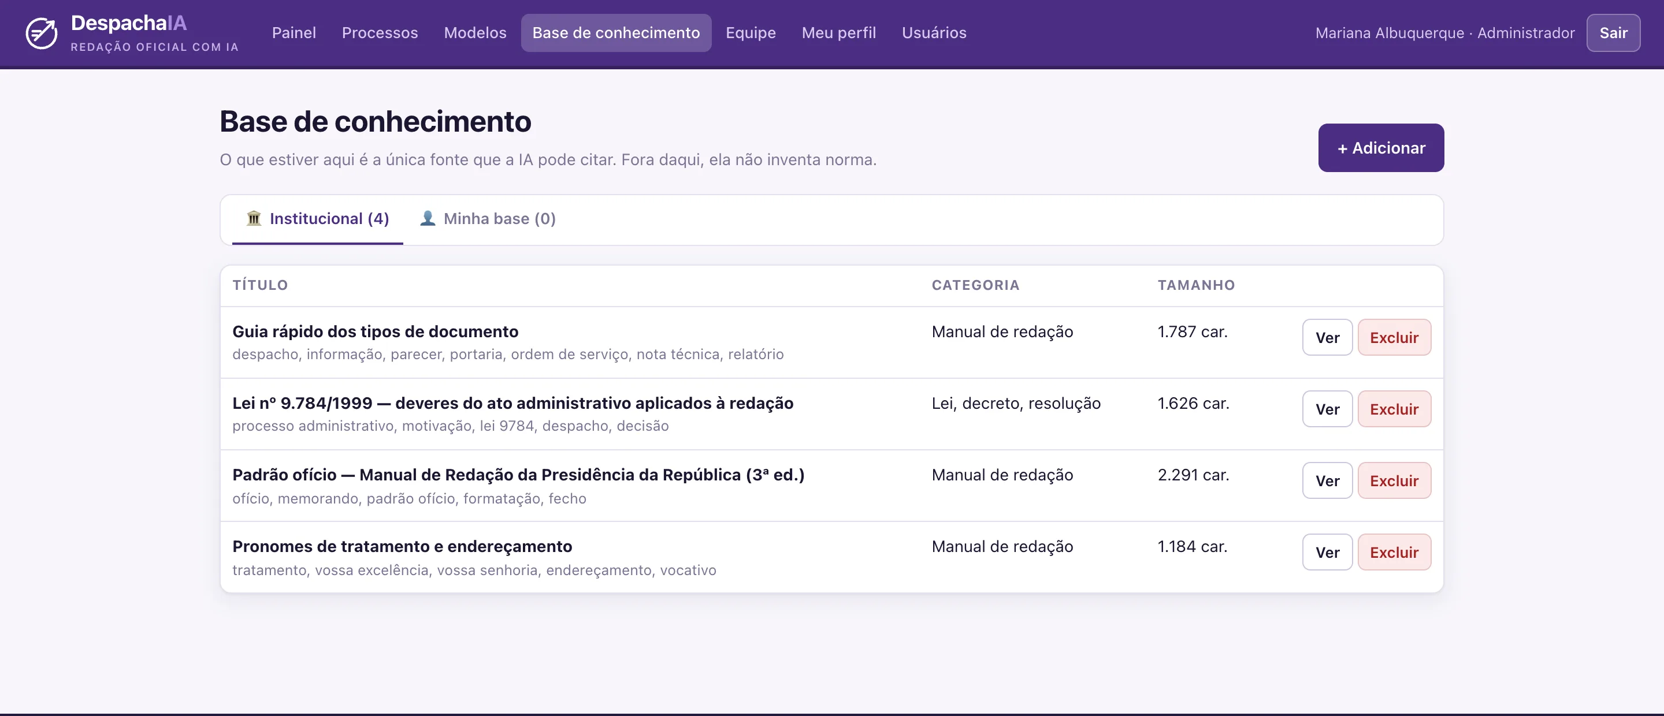Delete the Lei nº 9.784/1999 entry
The height and width of the screenshot is (716, 1664).
click(x=1394, y=409)
